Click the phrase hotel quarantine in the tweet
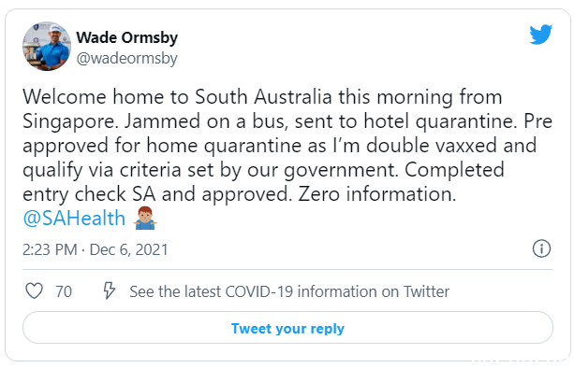The image size is (574, 368). click(440, 121)
